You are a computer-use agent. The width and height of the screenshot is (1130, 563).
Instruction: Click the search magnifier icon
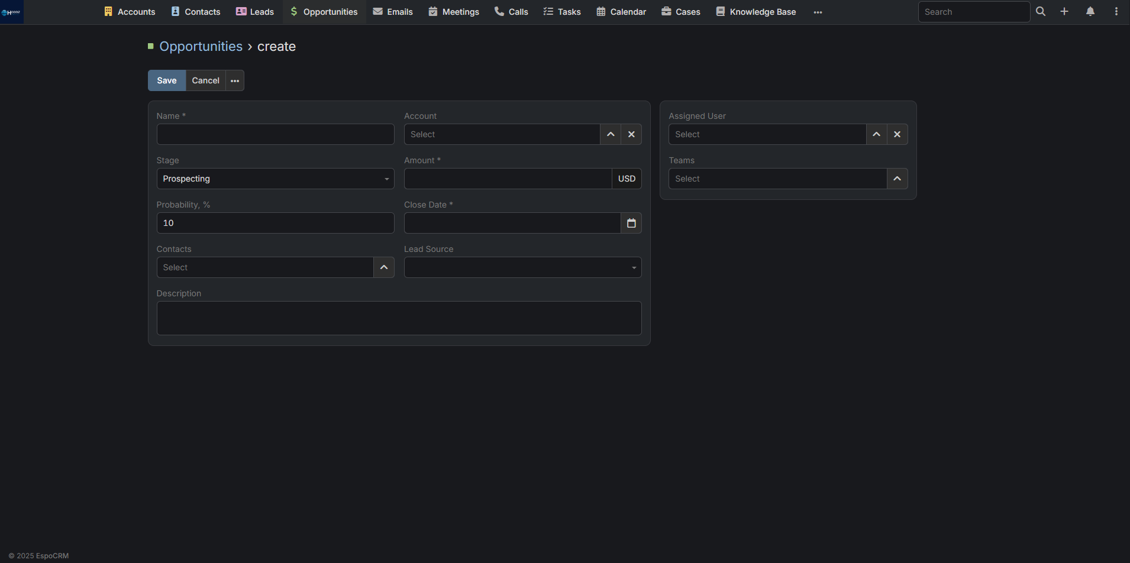pos(1041,12)
